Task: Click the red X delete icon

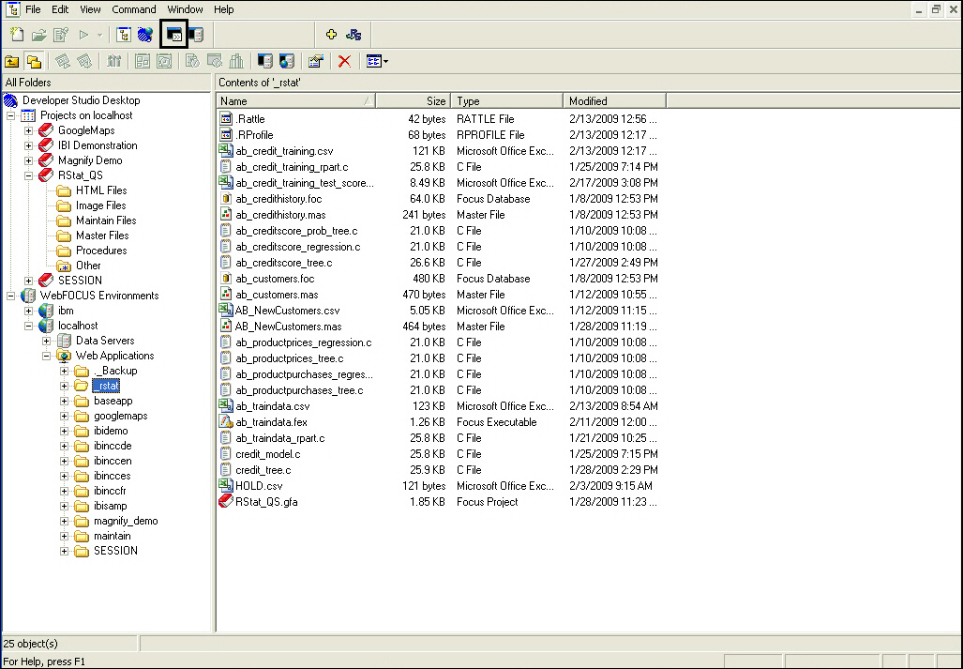Action: [344, 61]
